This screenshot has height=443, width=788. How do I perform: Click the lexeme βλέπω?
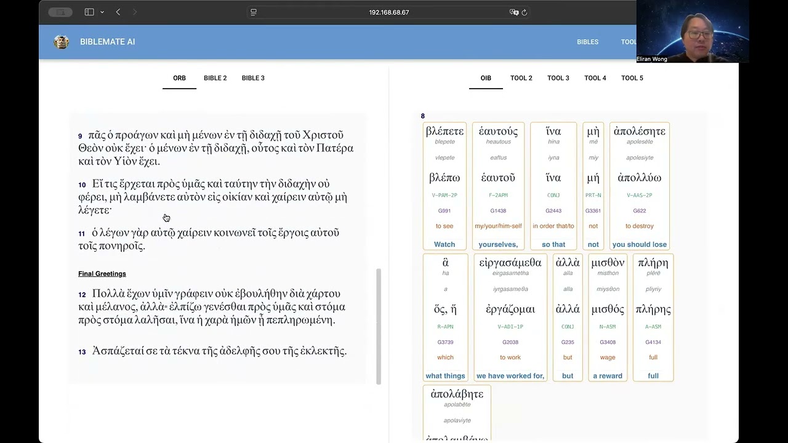pyautogui.click(x=444, y=178)
